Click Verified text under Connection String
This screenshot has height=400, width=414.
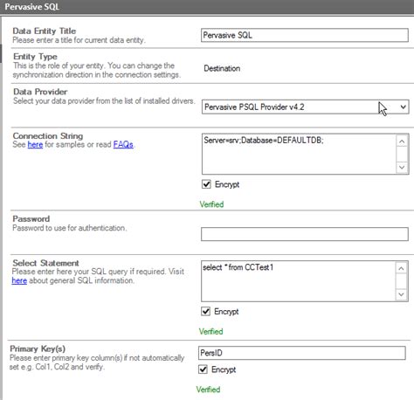pyautogui.click(x=211, y=204)
